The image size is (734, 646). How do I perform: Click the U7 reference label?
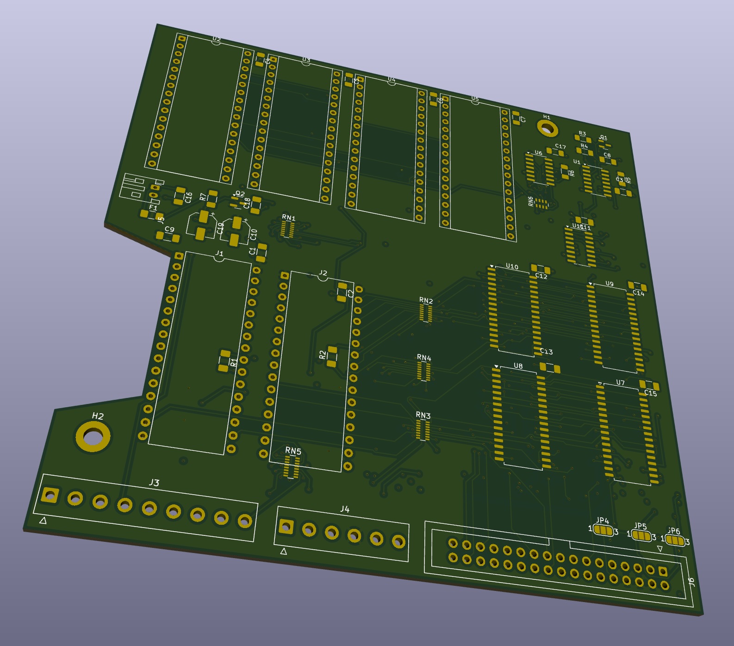click(620, 383)
